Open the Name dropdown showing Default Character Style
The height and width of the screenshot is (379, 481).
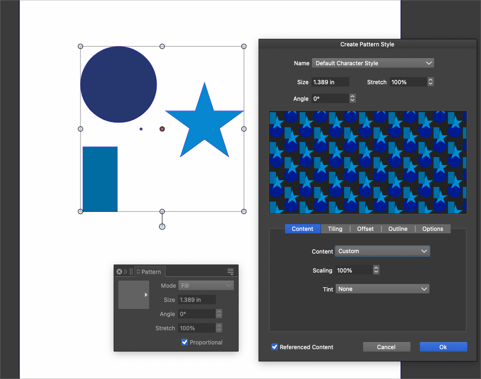(373, 63)
